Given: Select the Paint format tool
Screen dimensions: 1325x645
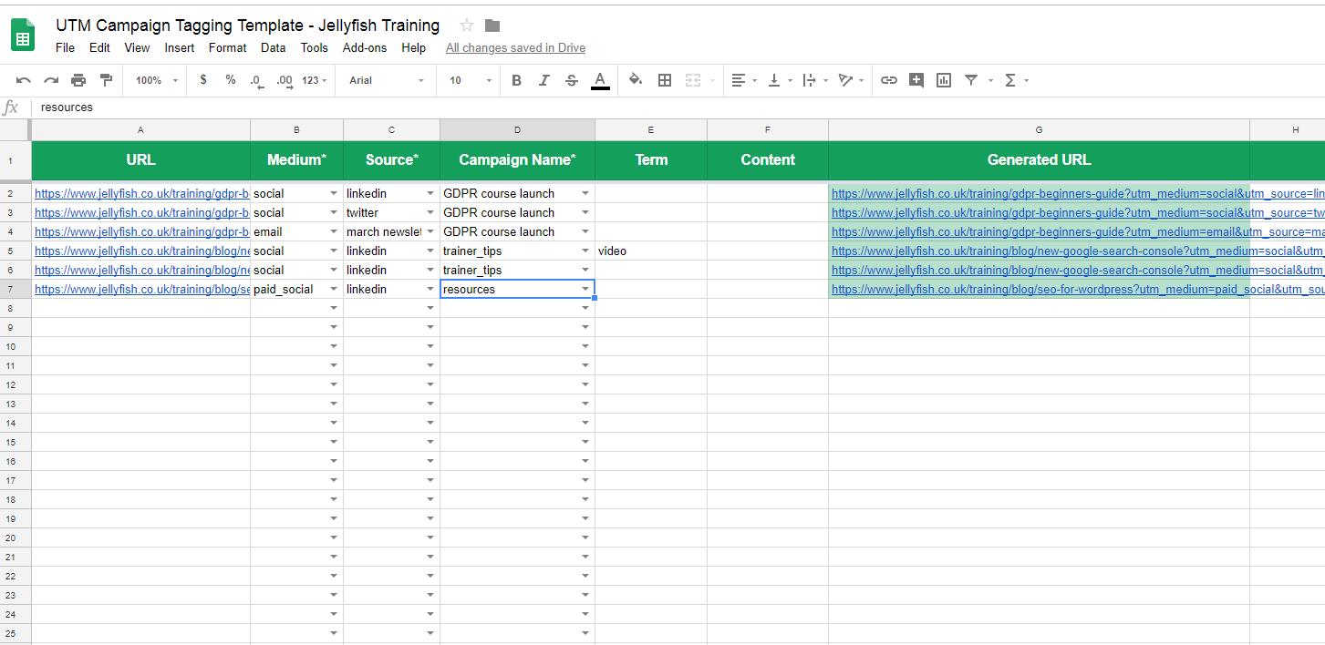Looking at the screenshot, I should click(x=106, y=80).
